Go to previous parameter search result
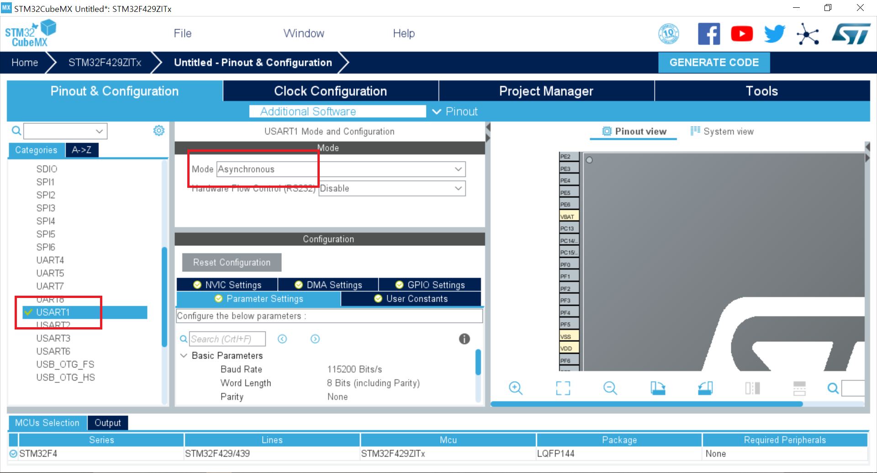877x473 pixels. pos(282,339)
